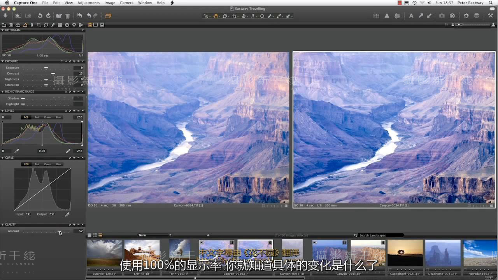This screenshot has width=498, height=280.
Task: Open the File menu
Action: coord(45,3)
